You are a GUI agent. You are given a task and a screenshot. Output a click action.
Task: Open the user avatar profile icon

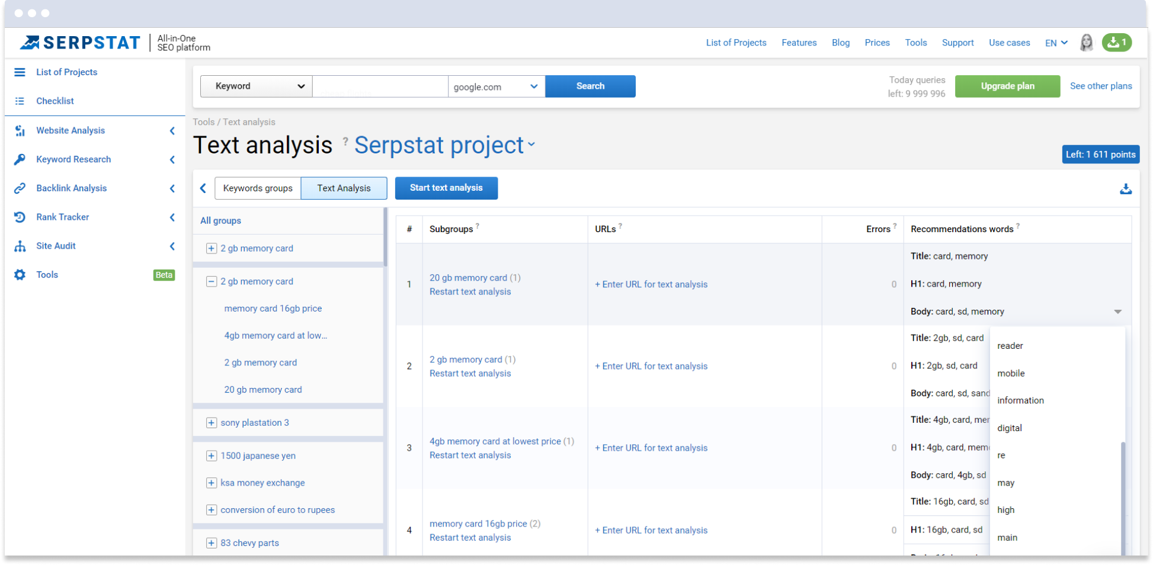click(1086, 43)
